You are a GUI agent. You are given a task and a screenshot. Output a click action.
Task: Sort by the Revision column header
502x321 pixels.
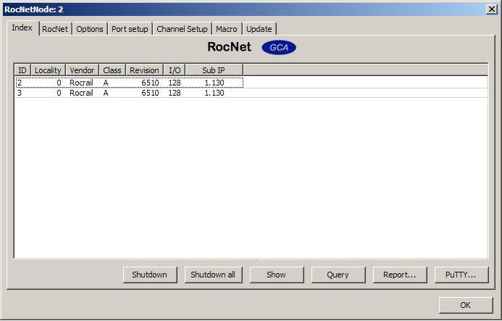pyautogui.click(x=144, y=70)
